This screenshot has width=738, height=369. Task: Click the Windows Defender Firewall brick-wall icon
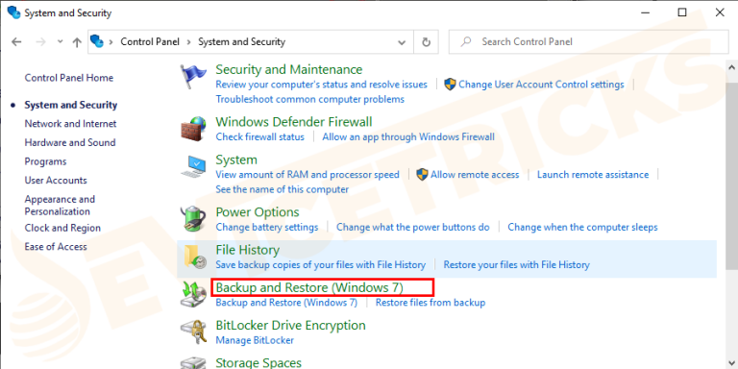pos(193,128)
